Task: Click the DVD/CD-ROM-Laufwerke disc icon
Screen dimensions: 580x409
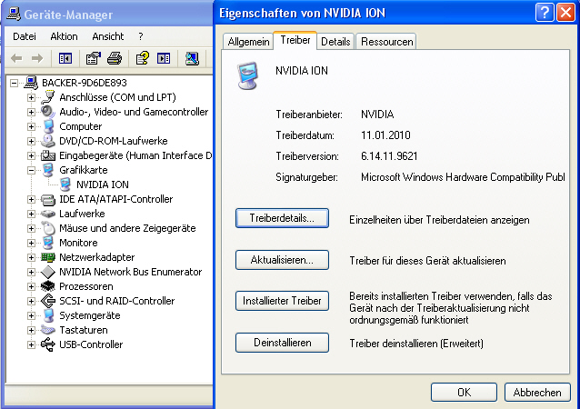Action: point(48,141)
